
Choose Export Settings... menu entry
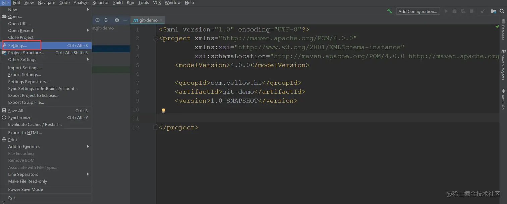(x=46, y=75)
